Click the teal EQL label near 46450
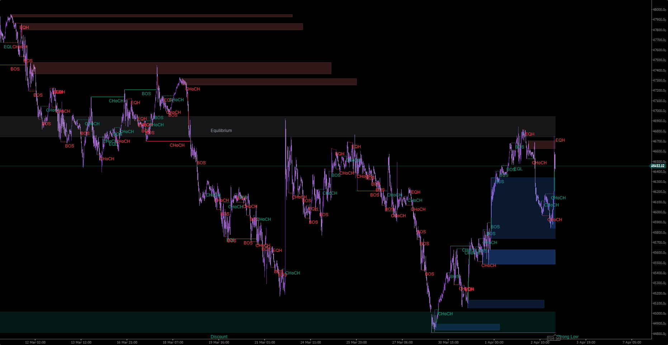Screen dimensions: 668x345 pyautogui.click(x=518, y=169)
